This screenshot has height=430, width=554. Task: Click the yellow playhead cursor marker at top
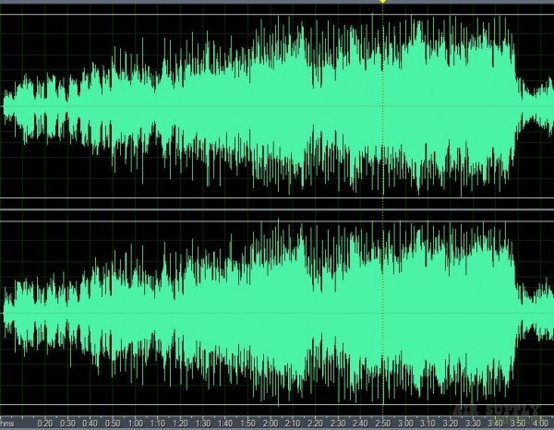382,2
